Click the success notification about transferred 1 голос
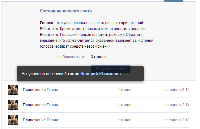This screenshot has height=129, width=200. click(x=80, y=74)
